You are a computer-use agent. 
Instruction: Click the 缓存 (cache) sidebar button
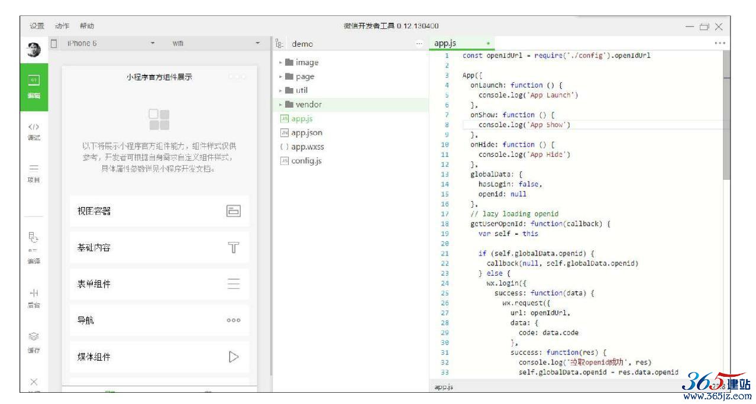pos(33,344)
